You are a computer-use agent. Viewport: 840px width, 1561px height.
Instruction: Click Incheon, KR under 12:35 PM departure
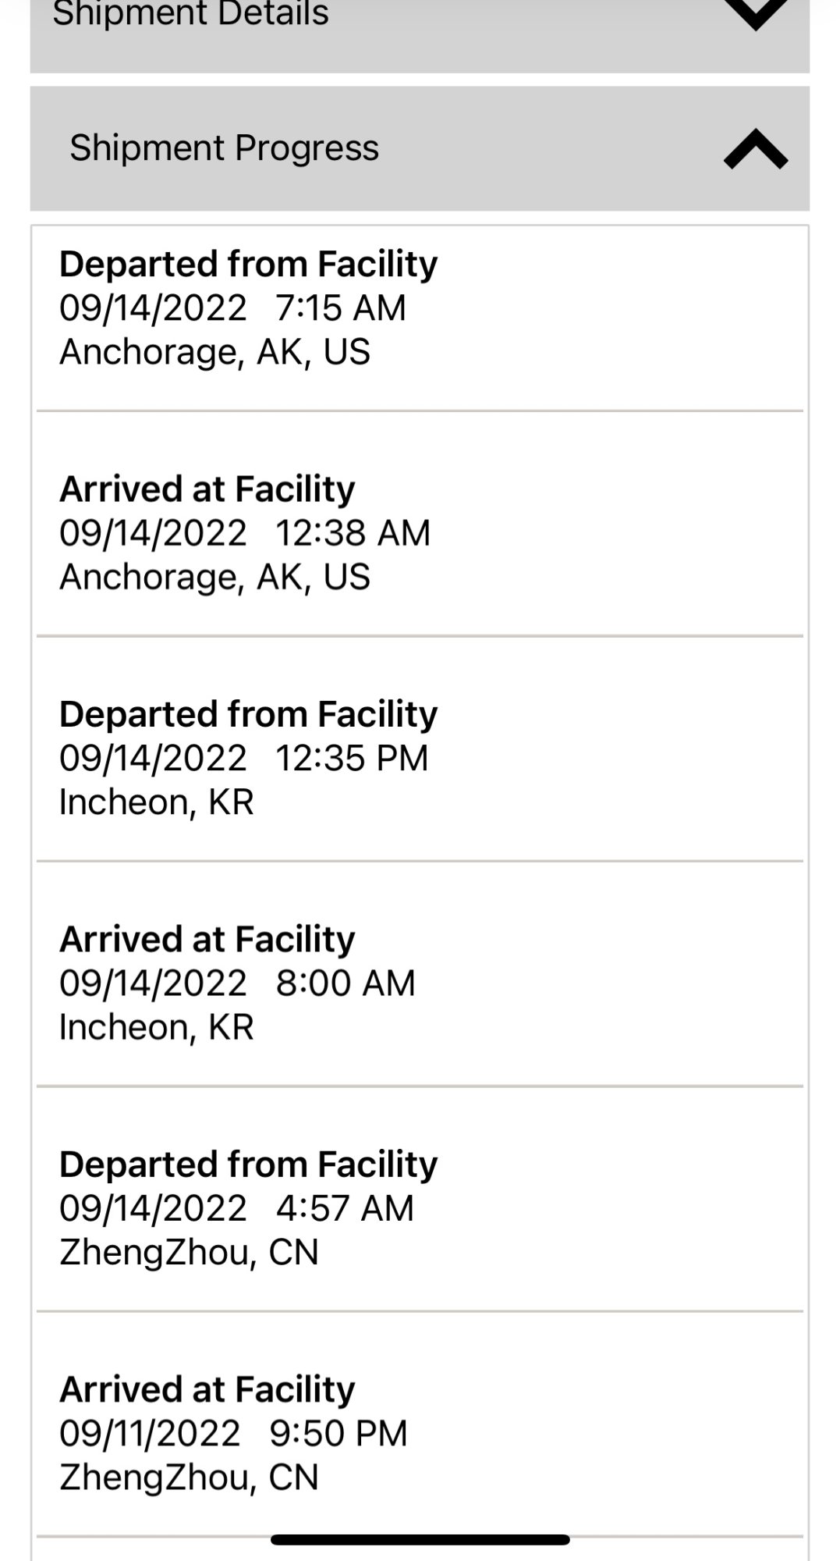coord(157,802)
